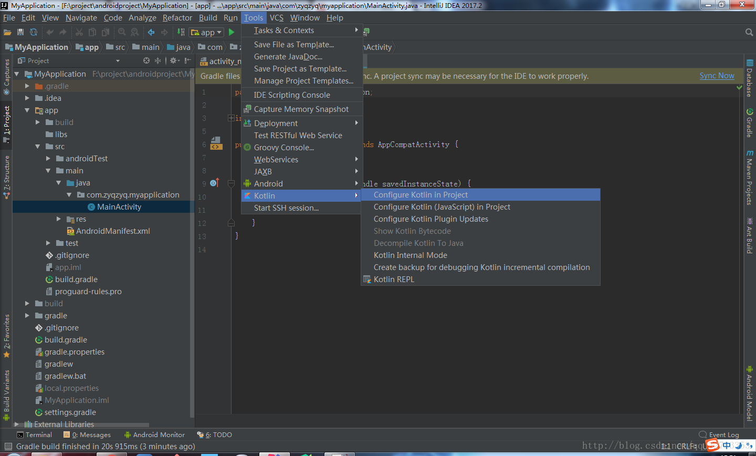756x456 pixels.
Task: Open the Android Model tool window
Action: tap(749, 393)
